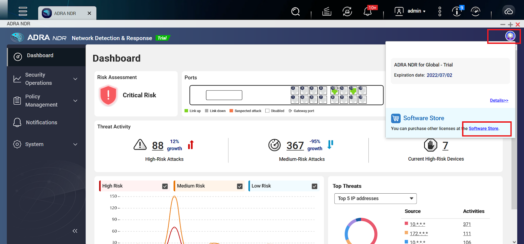Click the cloud icon in top bar

pos(508,12)
